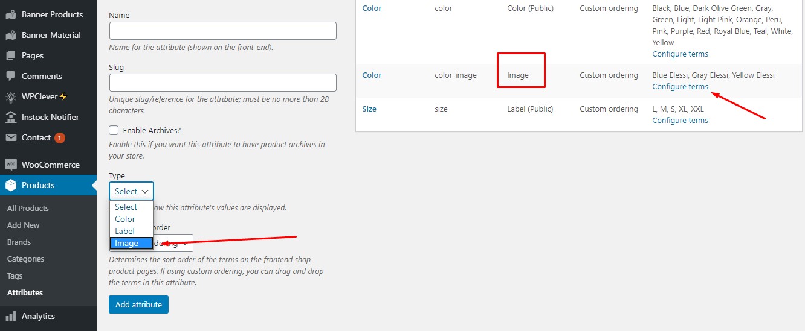805x331 pixels.
Task: Choose Color option in type list
Action: (x=131, y=219)
